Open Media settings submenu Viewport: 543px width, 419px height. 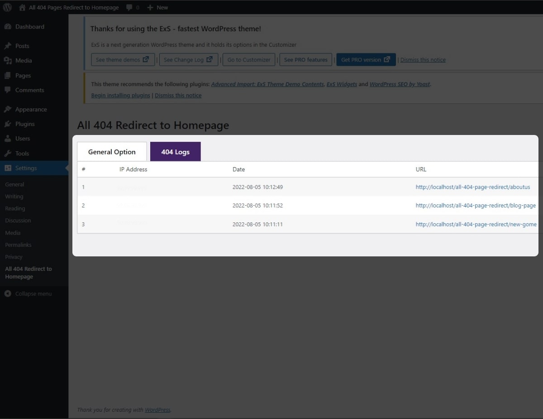(x=13, y=233)
